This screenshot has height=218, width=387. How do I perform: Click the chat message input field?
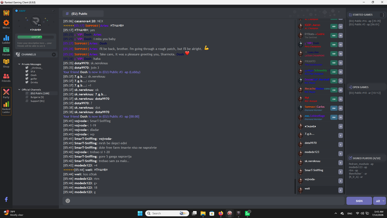(203, 201)
